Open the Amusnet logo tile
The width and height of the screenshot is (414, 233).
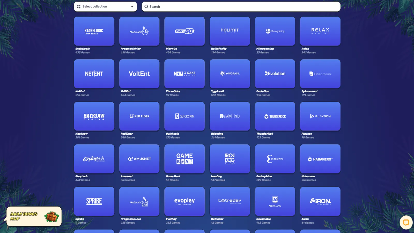(x=139, y=159)
